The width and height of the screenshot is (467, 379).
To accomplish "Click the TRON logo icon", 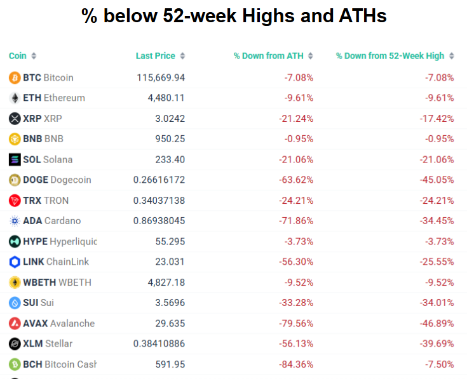I will point(15,201).
